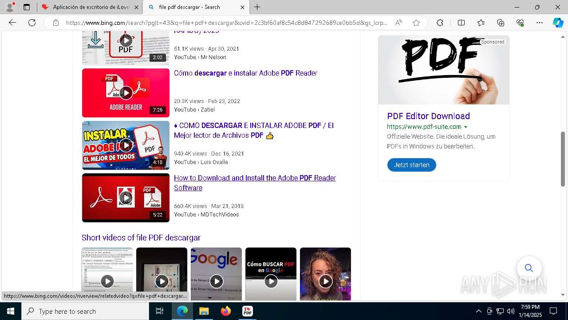
Task: View site information lock icon
Action: 56,23
